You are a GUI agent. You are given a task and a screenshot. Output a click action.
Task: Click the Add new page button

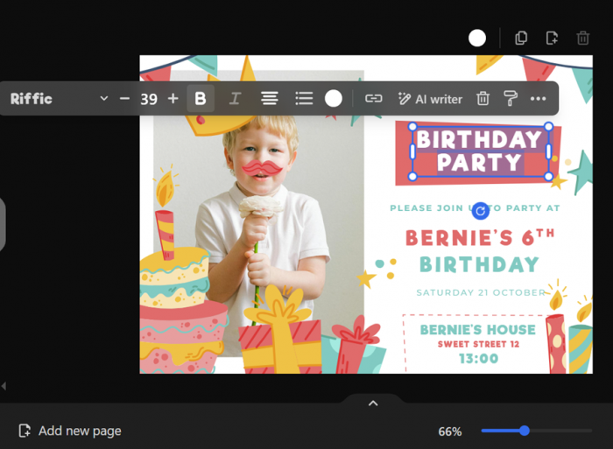(x=70, y=431)
